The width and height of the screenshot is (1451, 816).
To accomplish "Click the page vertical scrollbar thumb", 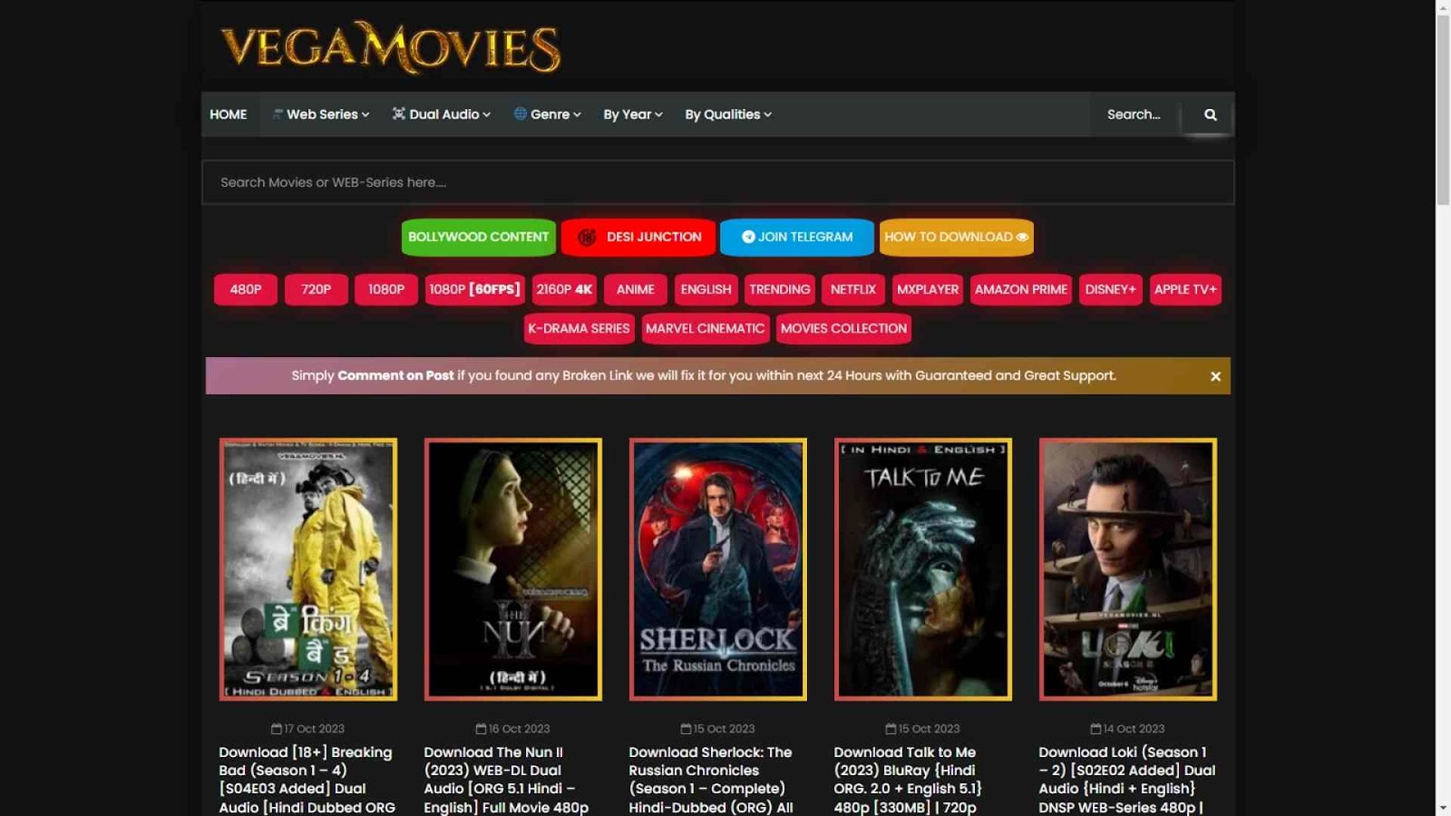I will click(1443, 109).
